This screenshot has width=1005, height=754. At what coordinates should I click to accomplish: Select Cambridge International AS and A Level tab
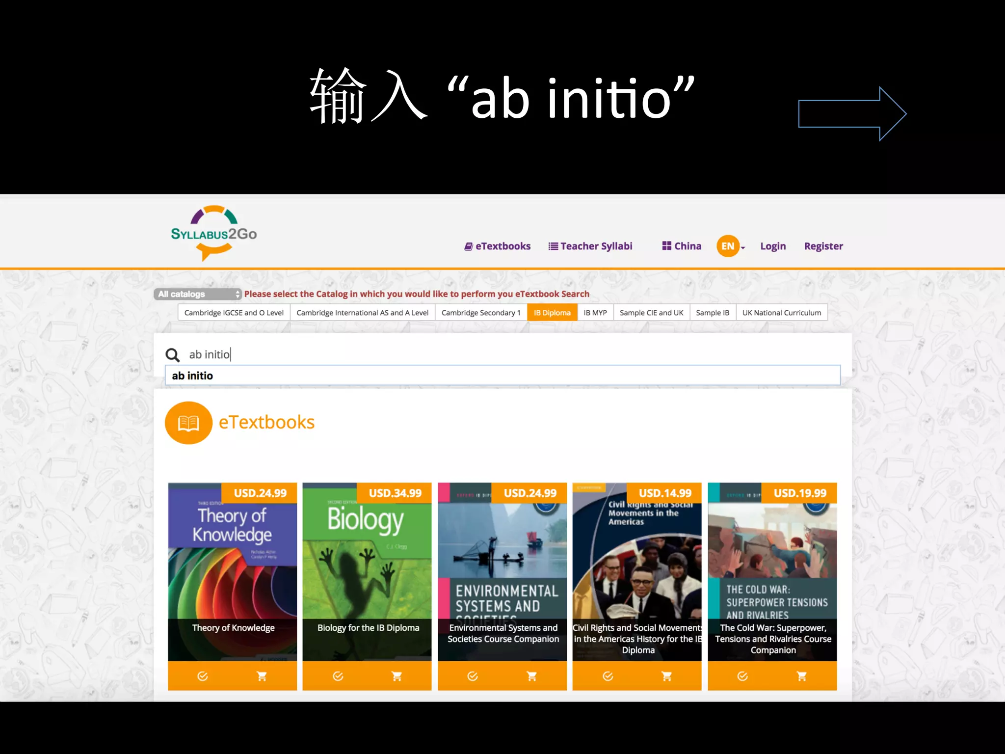[x=362, y=313]
